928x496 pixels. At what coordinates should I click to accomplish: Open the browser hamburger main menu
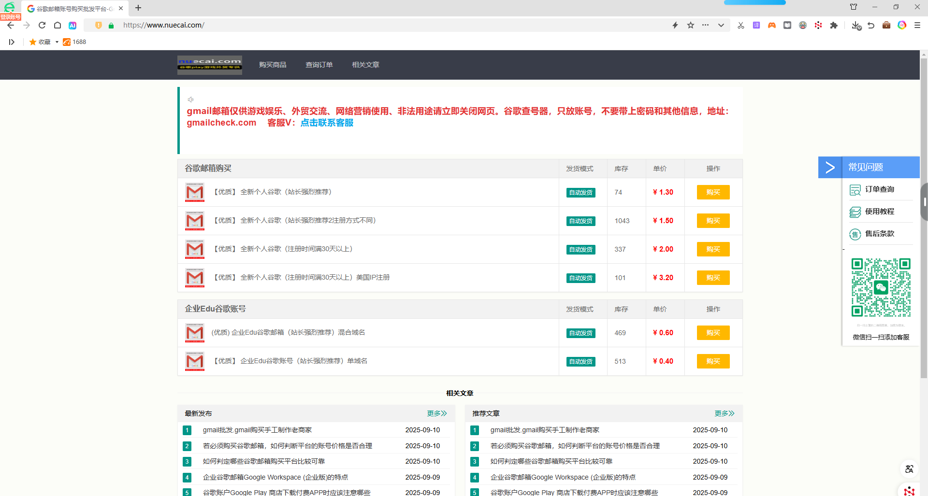917,25
